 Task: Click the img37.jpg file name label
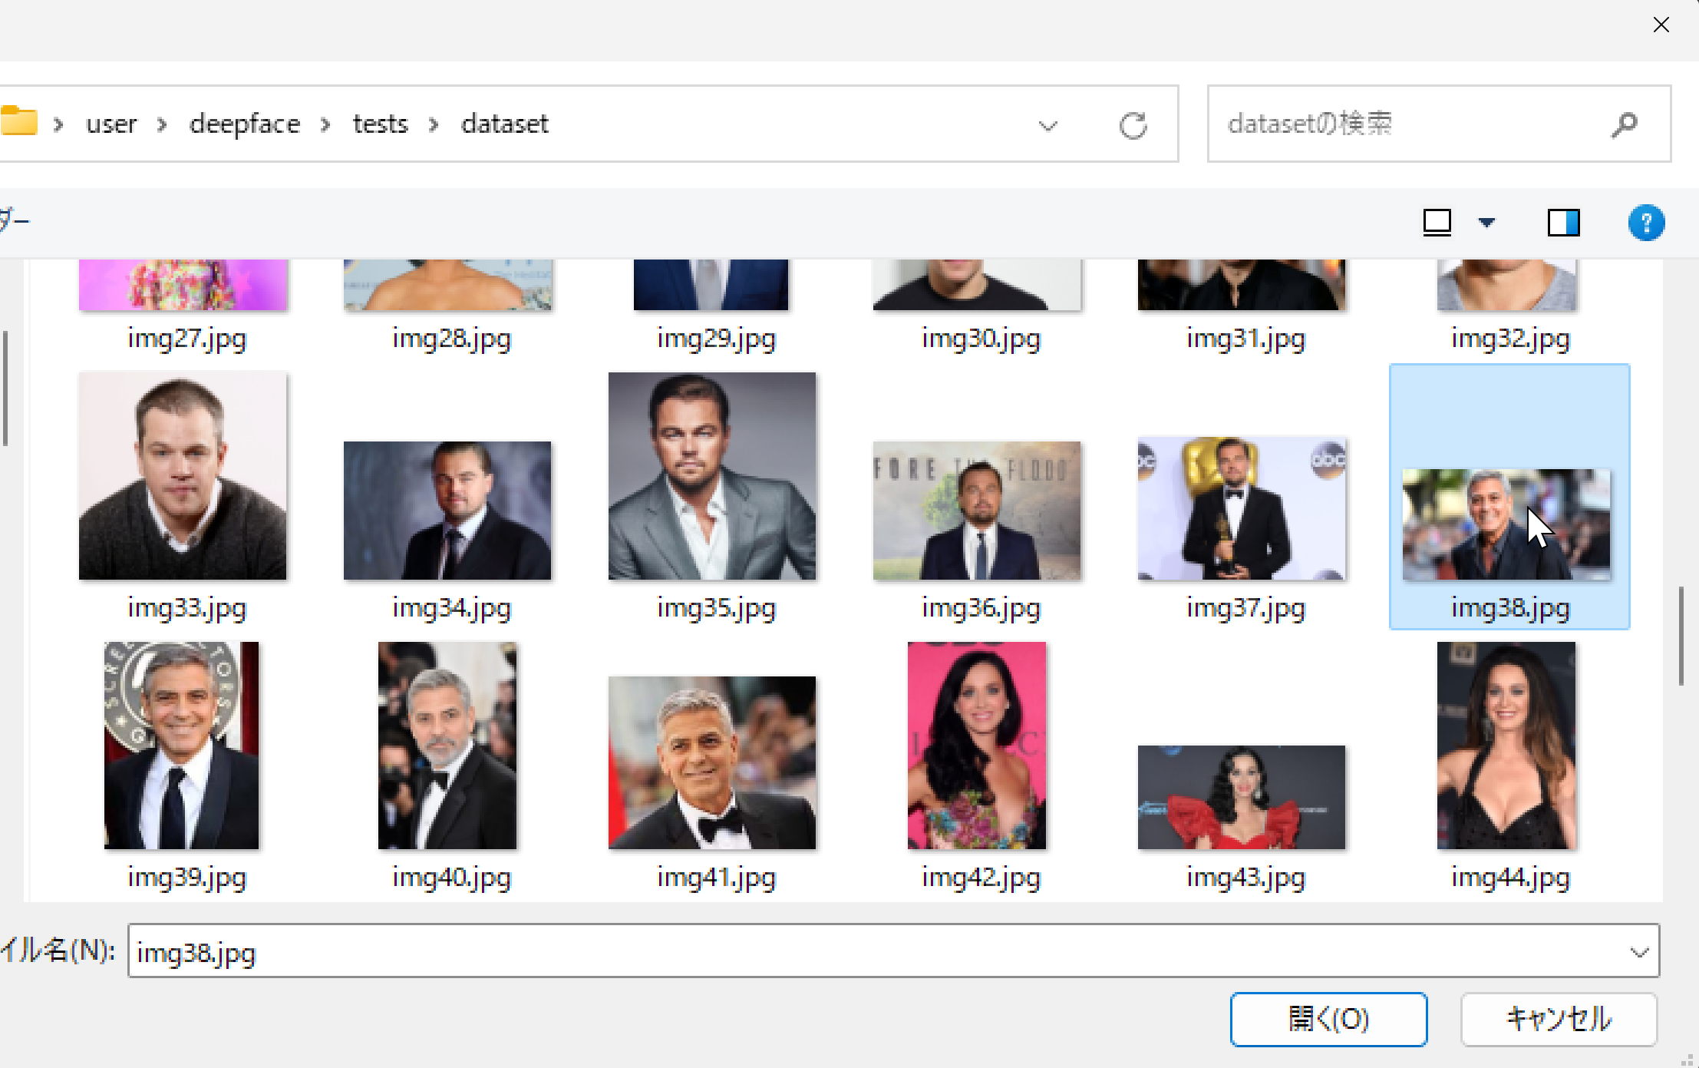click(1245, 609)
